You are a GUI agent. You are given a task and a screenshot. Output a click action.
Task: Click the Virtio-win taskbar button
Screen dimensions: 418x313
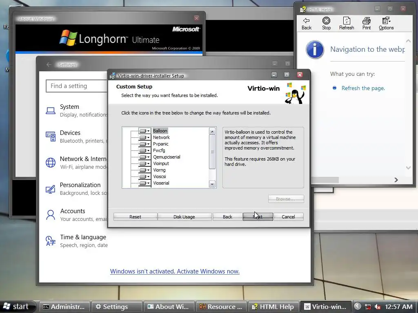pos(326,306)
